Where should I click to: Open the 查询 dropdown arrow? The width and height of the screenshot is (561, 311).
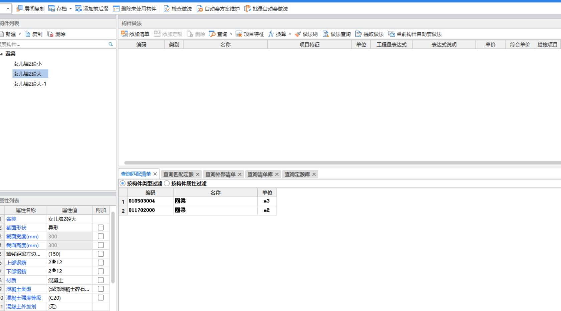pos(231,34)
